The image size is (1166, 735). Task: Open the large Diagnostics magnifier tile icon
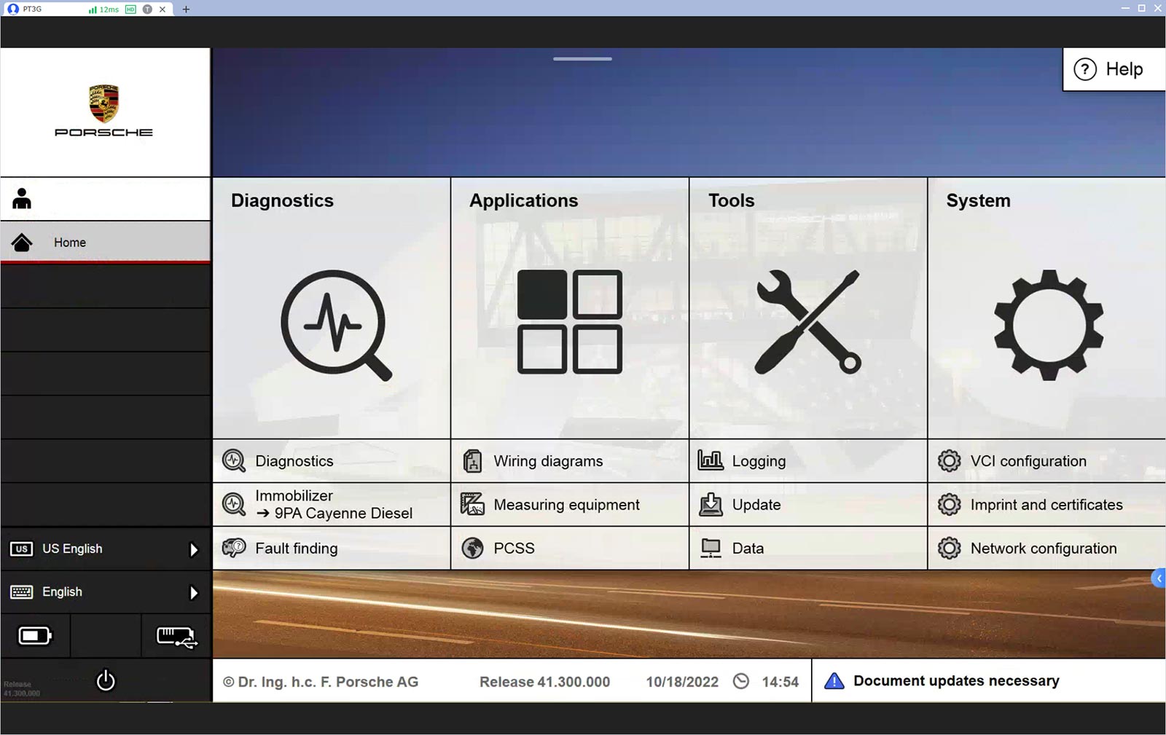pyautogui.click(x=336, y=325)
